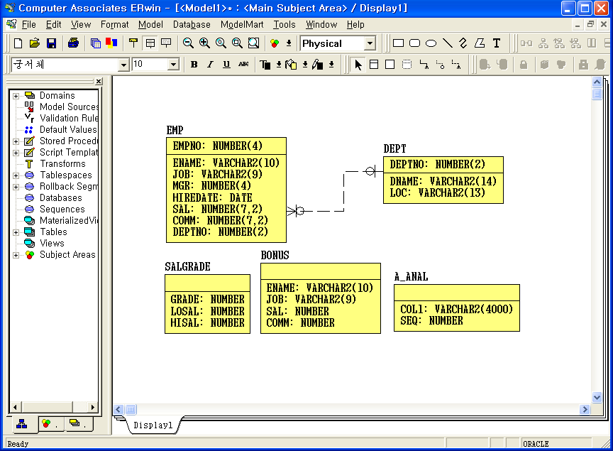Click the Zoom Out magnifier icon
Viewport: 613px width, 451px height.
point(188,43)
